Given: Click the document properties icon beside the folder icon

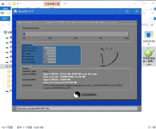Looking at the screenshot, I should 10,4.
